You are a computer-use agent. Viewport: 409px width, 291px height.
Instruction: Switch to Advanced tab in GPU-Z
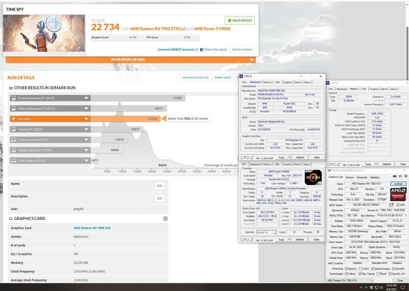pyautogui.click(x=362, y=177)
